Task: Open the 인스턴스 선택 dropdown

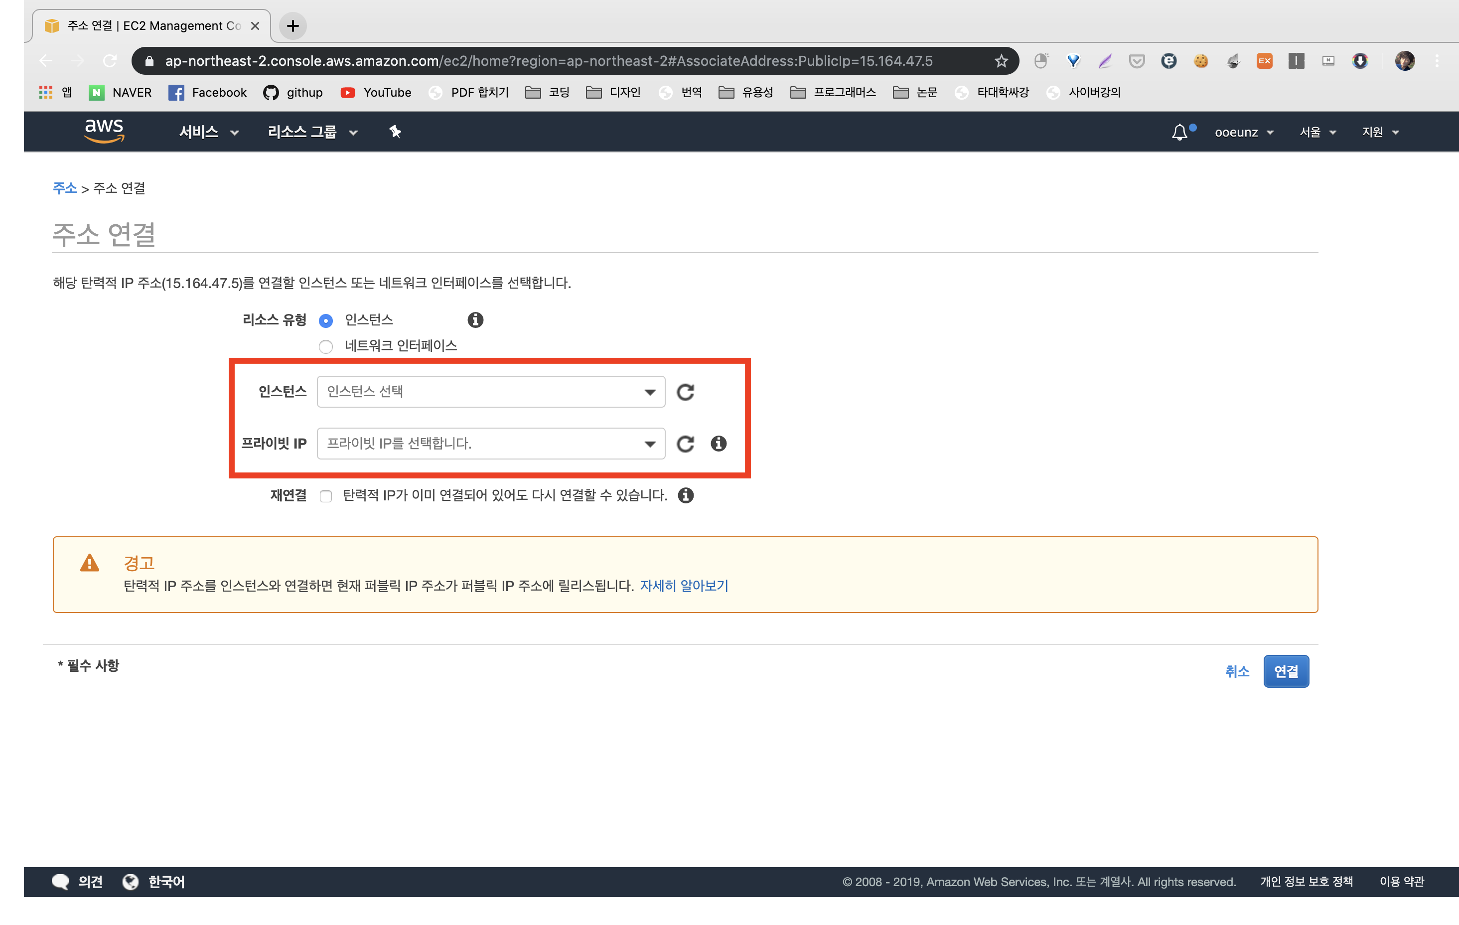Action: click(491, 392)
